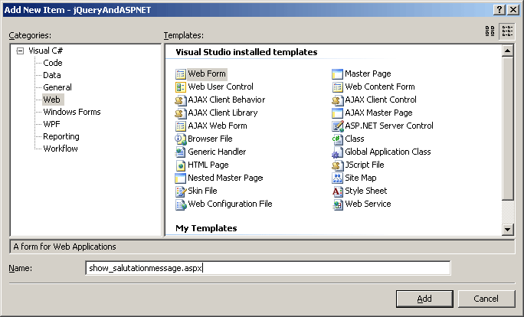Collapse the Visual C# tree node
This screenshot has width=524, height=317.
click(21, 51)
